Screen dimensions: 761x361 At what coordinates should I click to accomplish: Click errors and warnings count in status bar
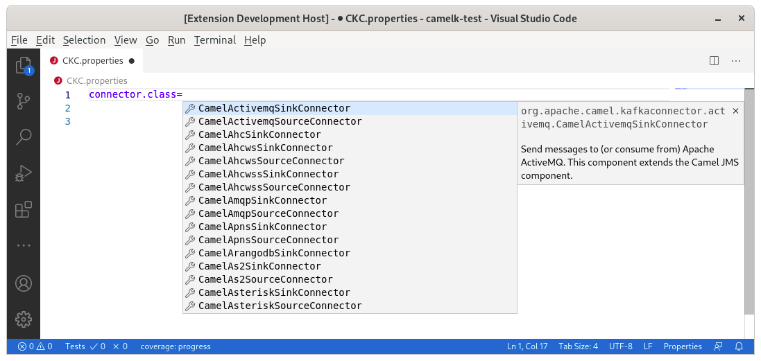35,346
